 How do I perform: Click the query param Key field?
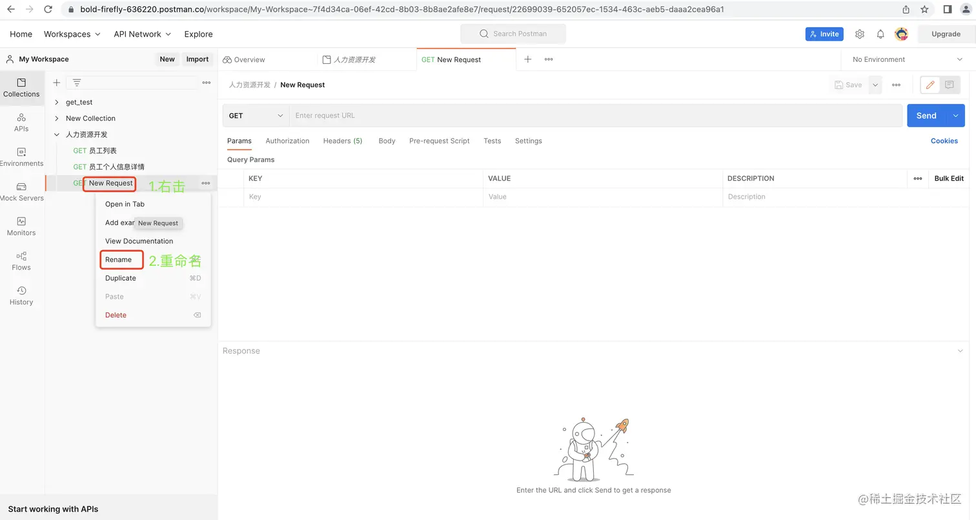pos(363,197)
